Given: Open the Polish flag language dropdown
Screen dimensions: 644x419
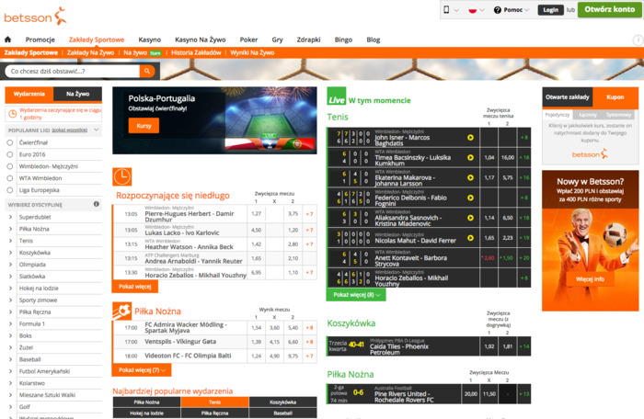Looking at the screenshot, I should coord(476,10).
